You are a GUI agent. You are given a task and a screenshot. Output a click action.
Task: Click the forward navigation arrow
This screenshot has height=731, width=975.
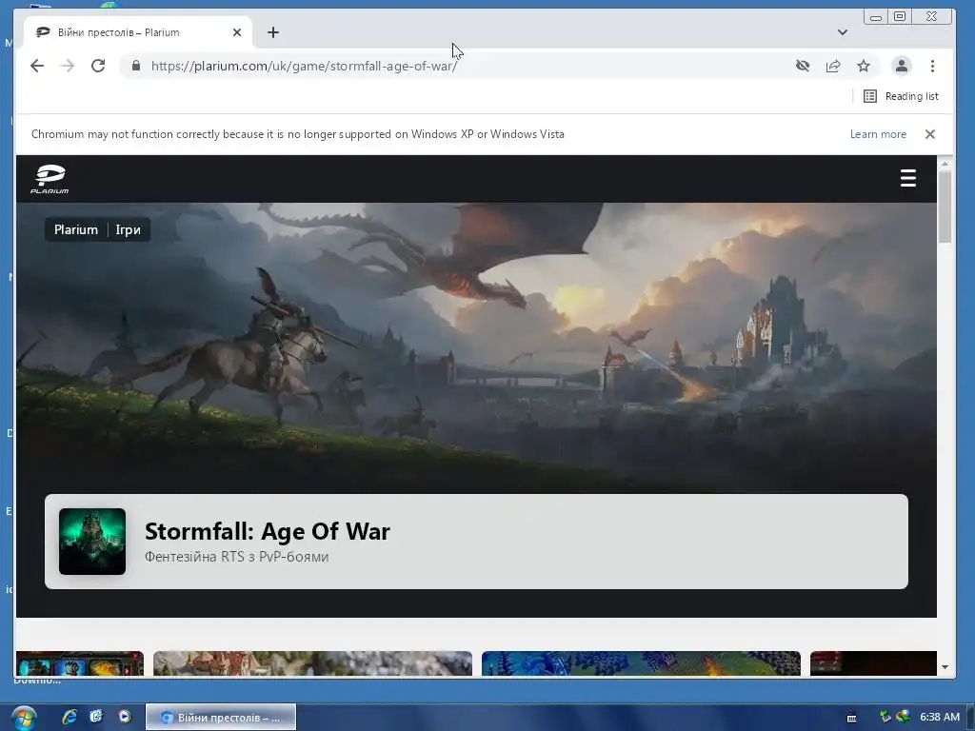point(68,66)
